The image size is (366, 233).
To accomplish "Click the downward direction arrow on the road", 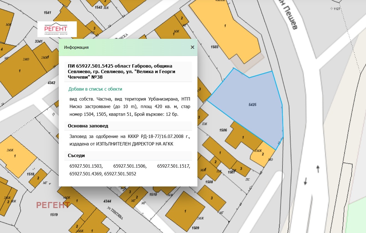I will pyautogui.click(x=306, y=181).
